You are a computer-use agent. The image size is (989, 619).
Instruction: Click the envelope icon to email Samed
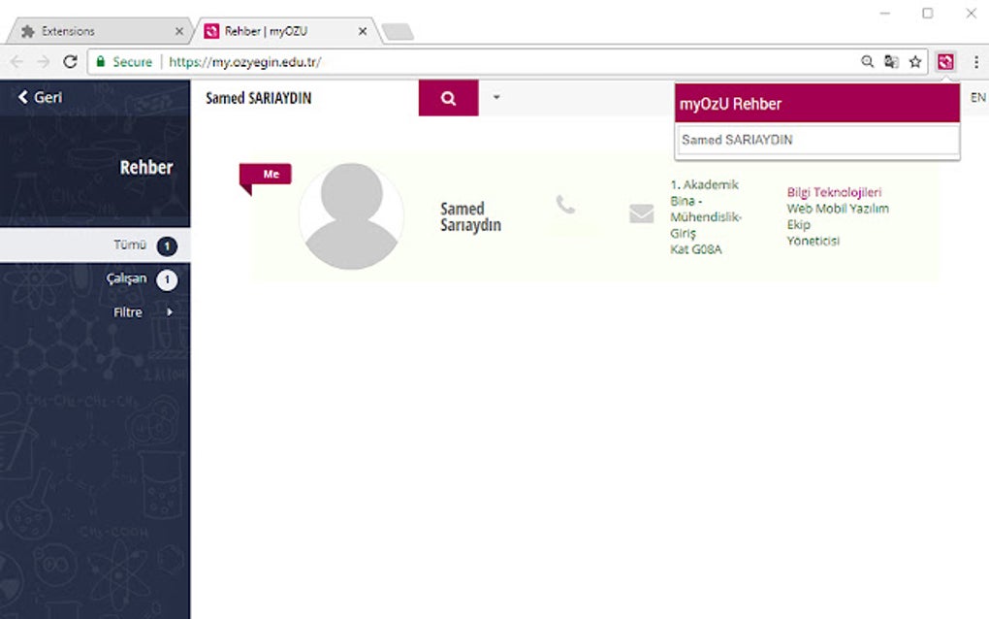(641, 213)
